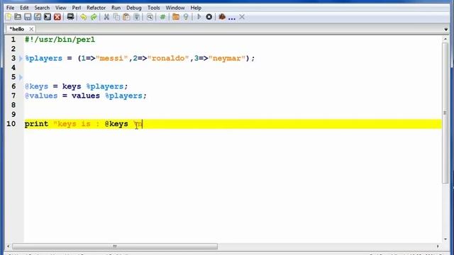This screenshot has width=454, height=255.
Task: Undo the last edit via the toolbar
Action: [84, 17]
